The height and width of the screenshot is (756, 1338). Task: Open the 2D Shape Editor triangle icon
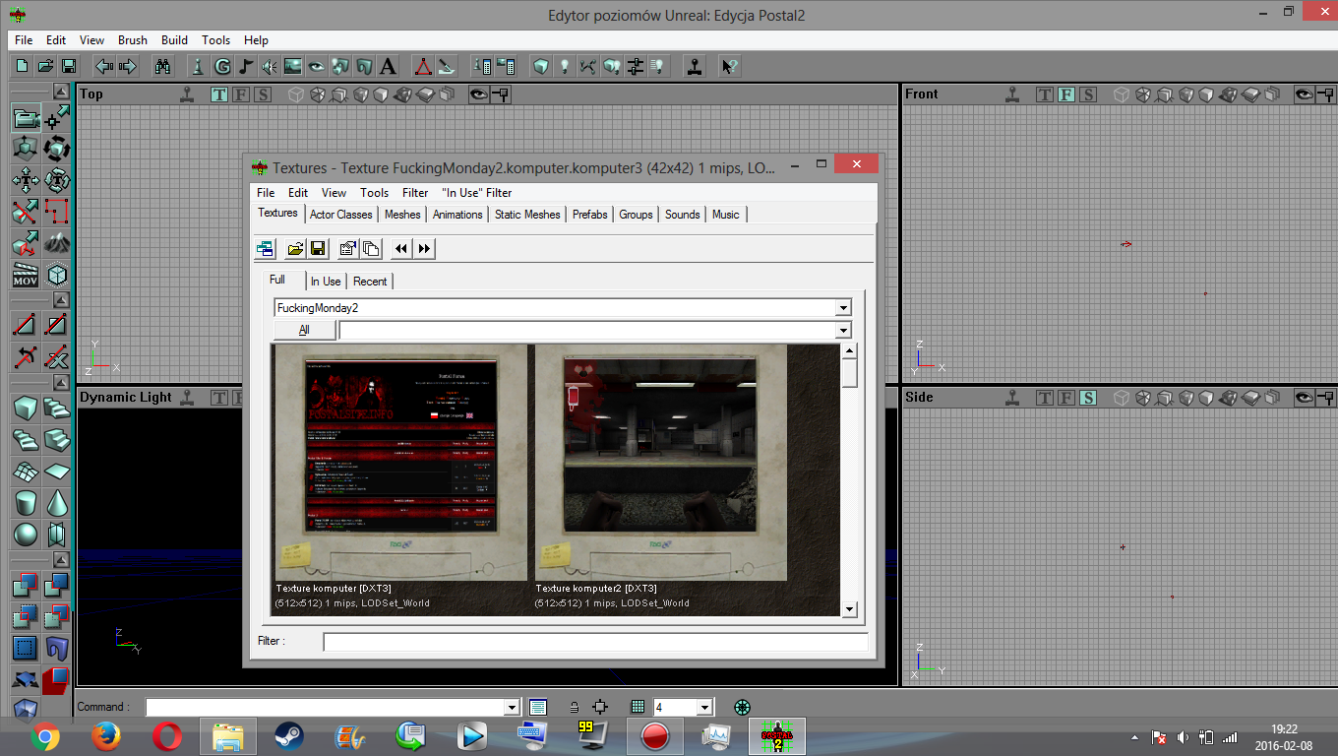(x=422, y=66)
